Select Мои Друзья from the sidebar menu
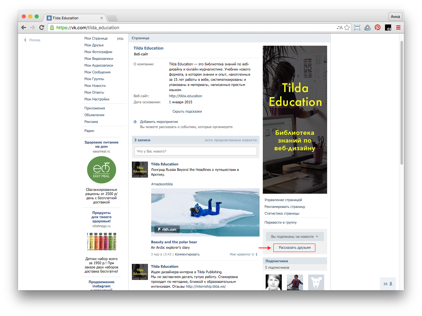The image size is (422, 316). click(94, 45)
